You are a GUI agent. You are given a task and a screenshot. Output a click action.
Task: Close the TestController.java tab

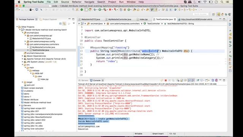(175, 19)
